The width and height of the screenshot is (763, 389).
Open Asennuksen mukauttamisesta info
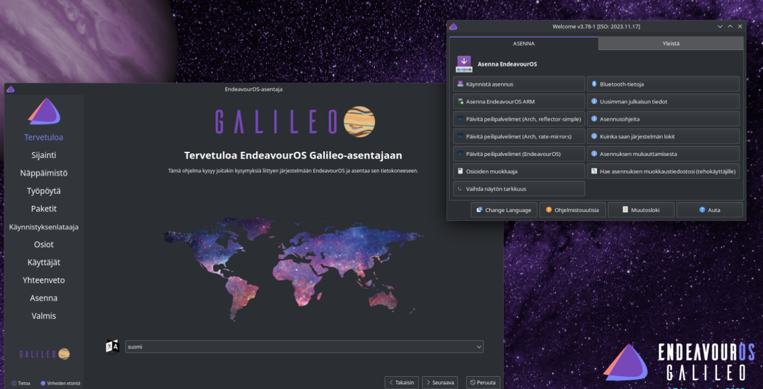(663, 154)
